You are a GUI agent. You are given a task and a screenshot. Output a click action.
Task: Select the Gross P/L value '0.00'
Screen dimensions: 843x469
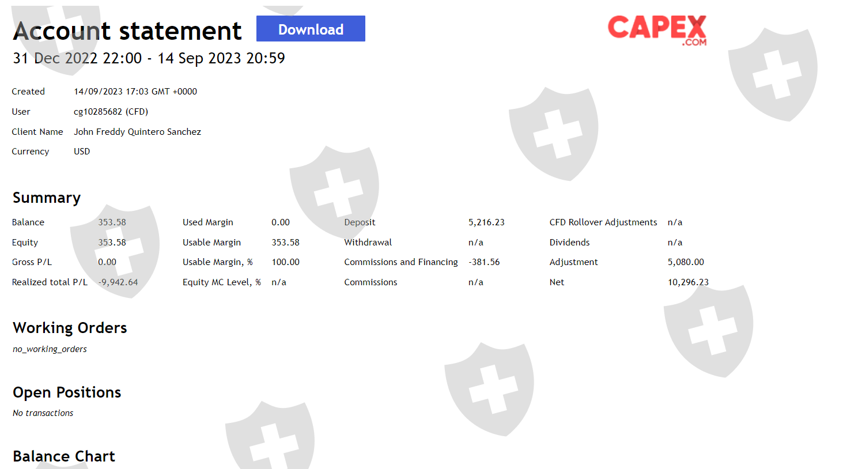(x=107, y=262)
